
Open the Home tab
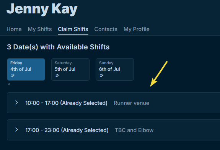(14, 29)
